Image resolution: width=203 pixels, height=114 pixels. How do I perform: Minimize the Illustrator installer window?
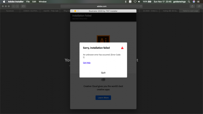tap(75, 11)
